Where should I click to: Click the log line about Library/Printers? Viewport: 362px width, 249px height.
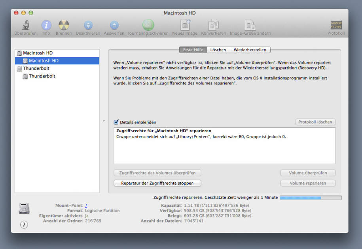point(201,137)
